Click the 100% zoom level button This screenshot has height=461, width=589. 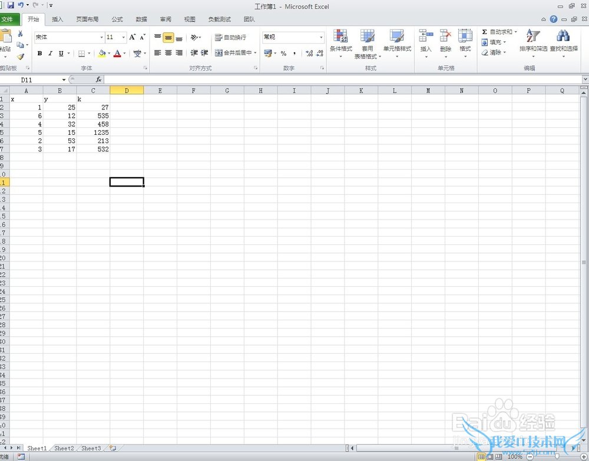pos(515,457)
